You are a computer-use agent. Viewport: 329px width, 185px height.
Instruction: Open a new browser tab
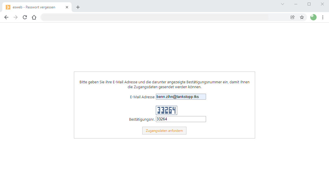[78, 7]
